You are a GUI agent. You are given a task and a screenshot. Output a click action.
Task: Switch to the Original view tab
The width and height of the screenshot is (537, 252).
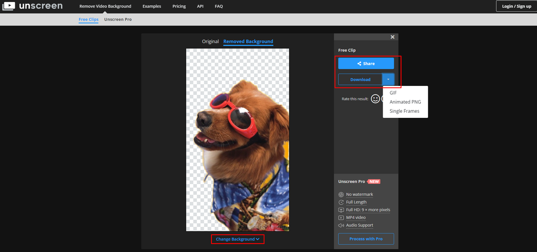210,42
